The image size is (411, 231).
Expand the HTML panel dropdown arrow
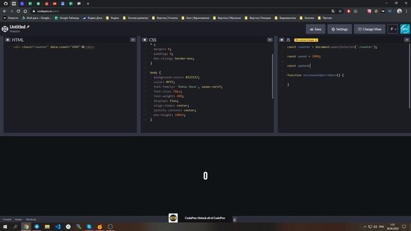133,40
